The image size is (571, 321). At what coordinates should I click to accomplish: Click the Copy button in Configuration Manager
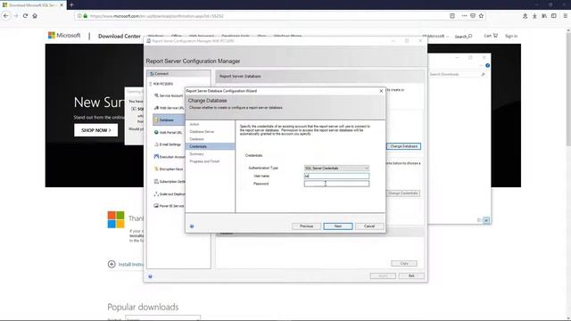click(x=404, y=263)
